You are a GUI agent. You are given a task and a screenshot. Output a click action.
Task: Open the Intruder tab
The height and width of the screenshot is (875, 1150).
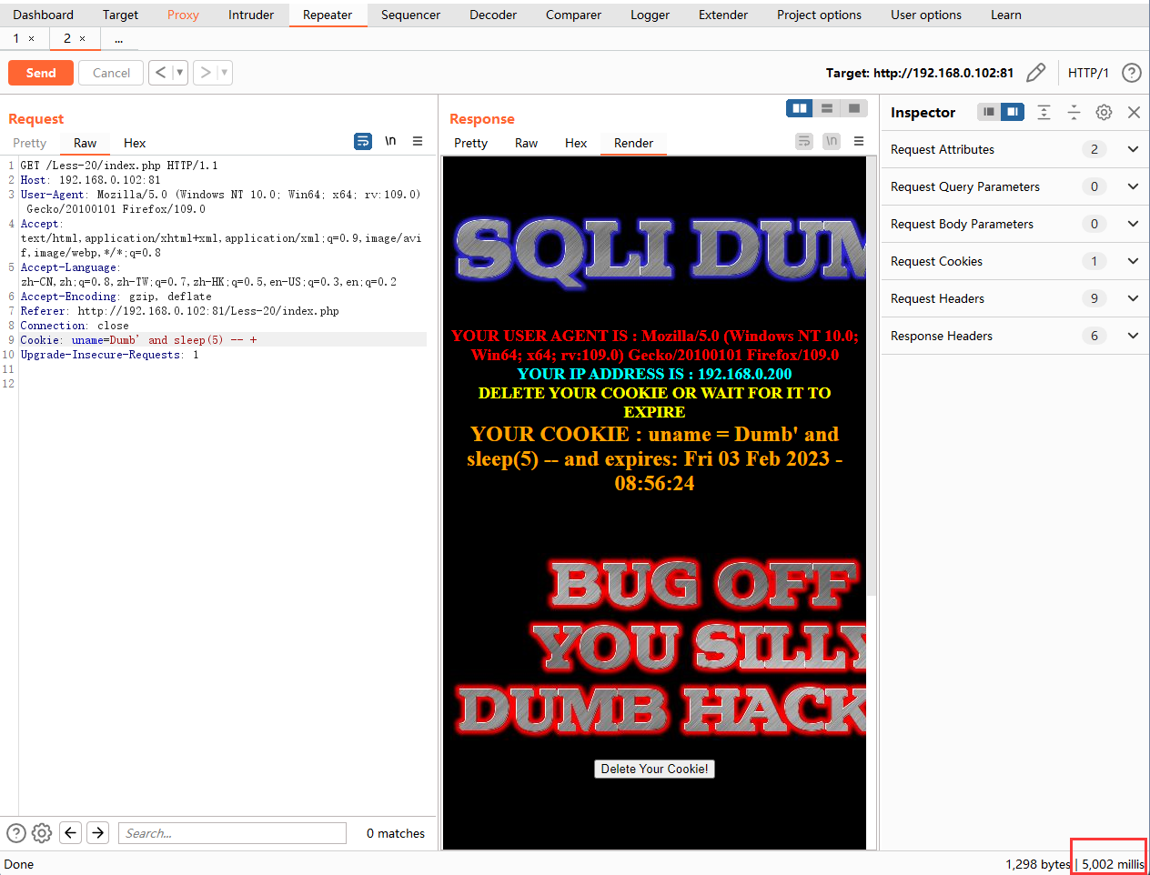(x=251, y=15)
